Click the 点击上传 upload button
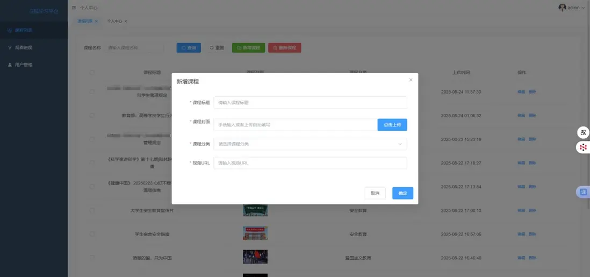Screen dimensions: 590x277 (392, 125)
